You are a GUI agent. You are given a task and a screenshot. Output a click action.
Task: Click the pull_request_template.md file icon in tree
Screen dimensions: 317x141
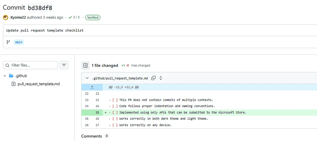13,84
